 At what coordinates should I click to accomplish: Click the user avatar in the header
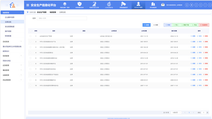[x=163, y=5]
